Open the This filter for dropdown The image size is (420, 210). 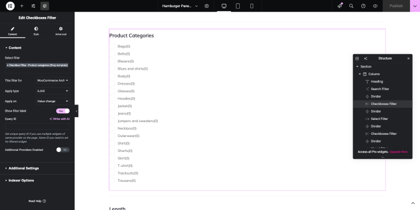[x=53, y=80]
